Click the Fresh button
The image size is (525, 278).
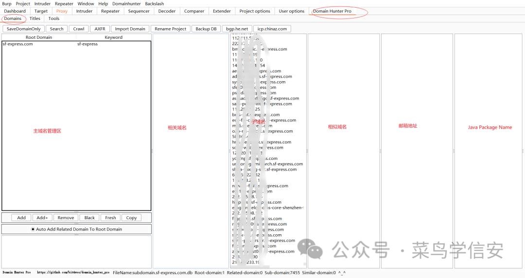pos(110,218)
